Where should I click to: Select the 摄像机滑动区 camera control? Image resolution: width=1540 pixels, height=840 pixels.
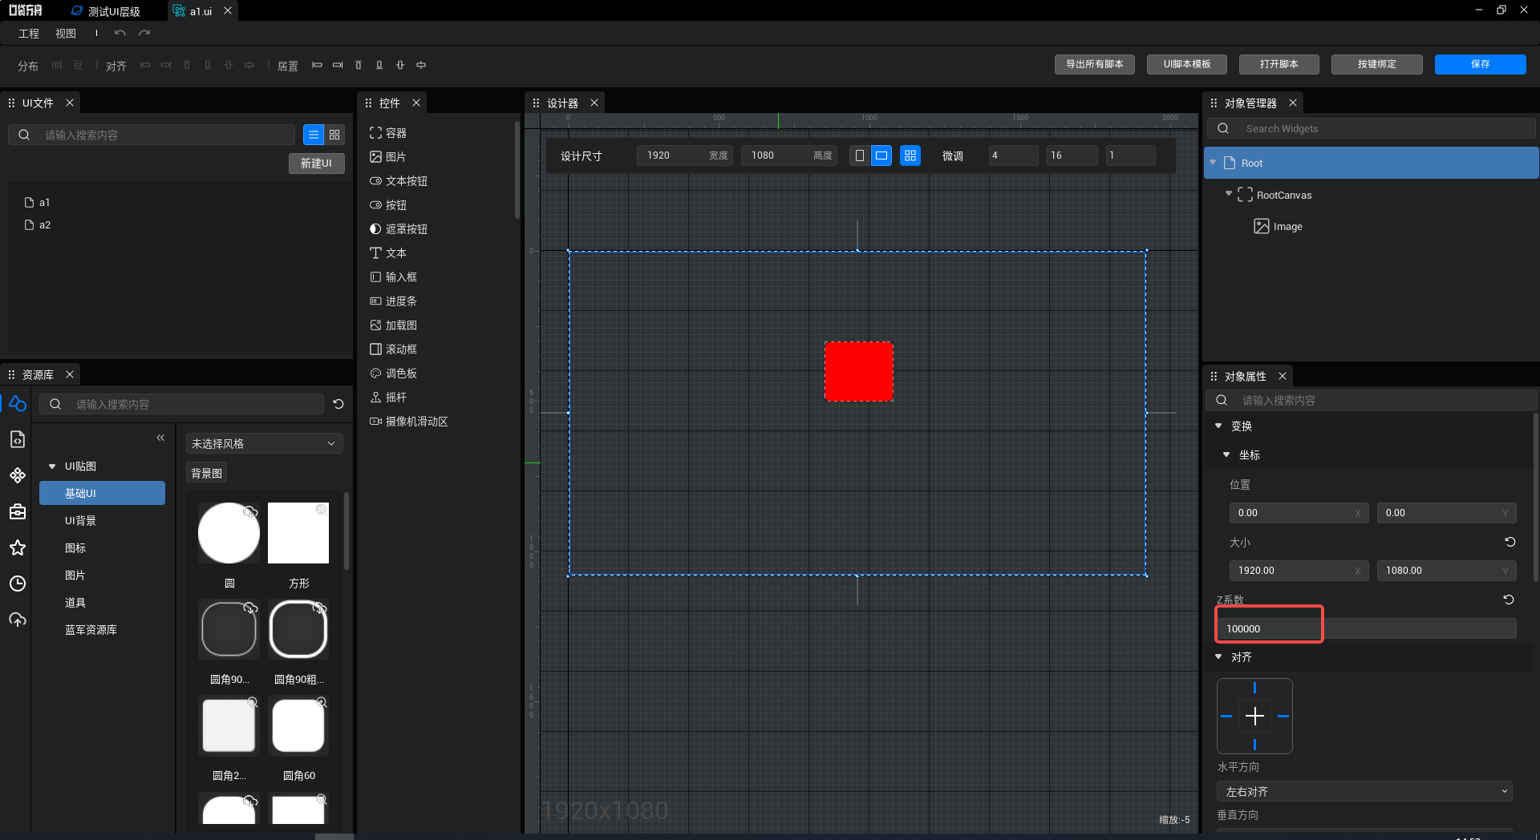click(409, 422)
